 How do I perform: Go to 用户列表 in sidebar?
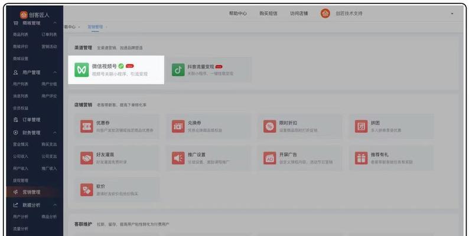pos(20,84)
